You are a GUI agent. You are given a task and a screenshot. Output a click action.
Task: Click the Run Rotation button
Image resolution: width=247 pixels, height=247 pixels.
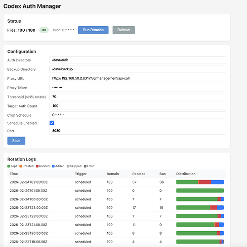(x=93, y=30)
